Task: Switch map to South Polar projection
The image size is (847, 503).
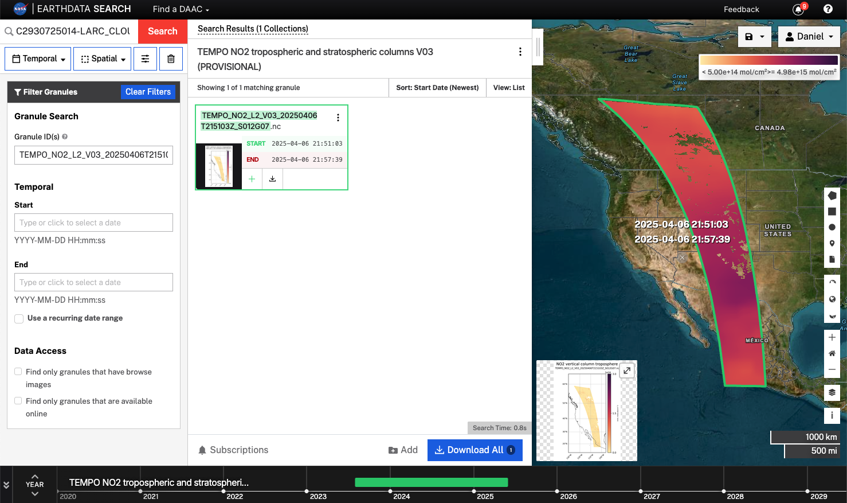Action: tap(832, 315)
